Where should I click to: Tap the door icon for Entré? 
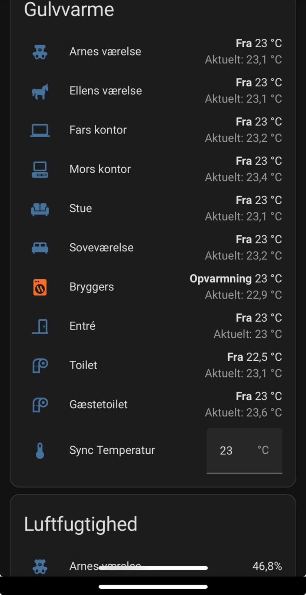point(40,326)
